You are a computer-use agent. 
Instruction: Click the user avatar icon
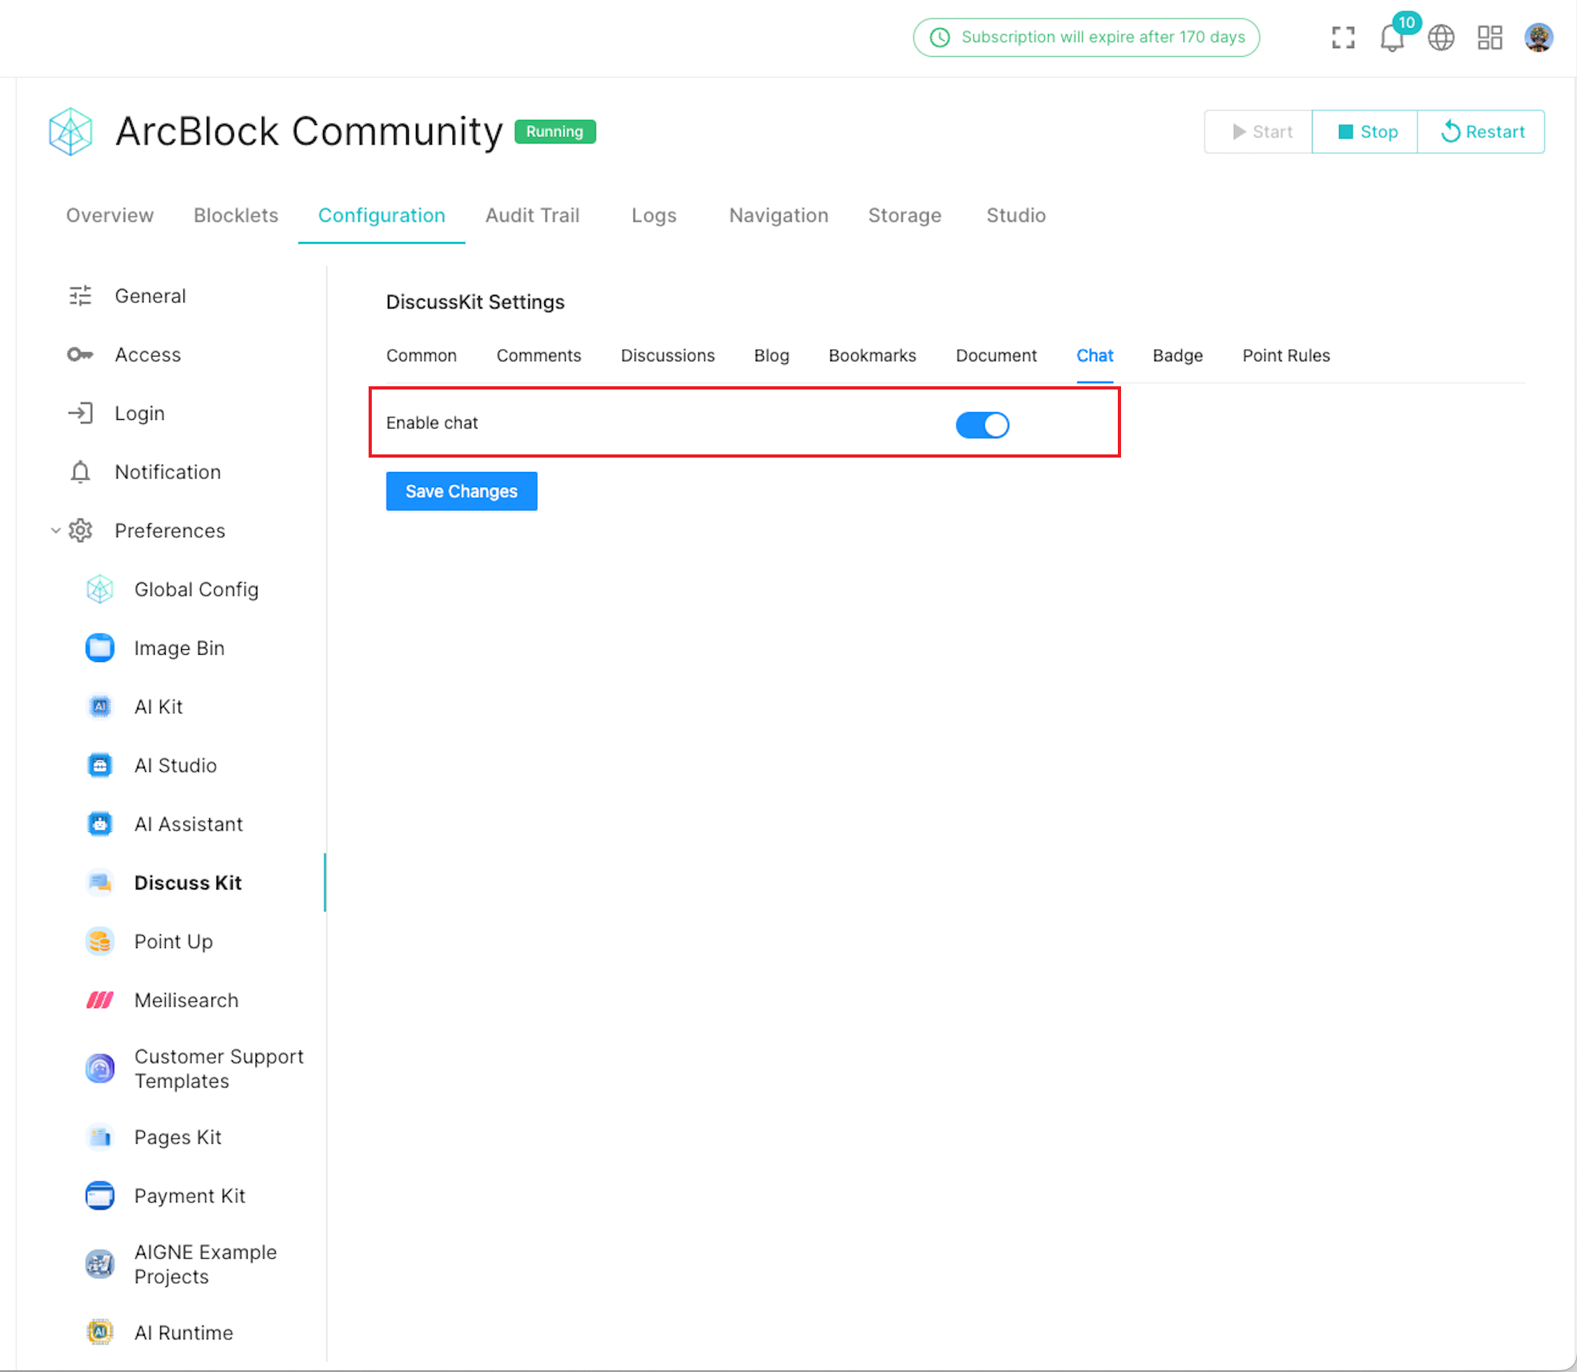[x=1539, y=38]
